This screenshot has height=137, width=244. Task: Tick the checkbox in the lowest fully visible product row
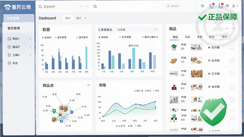point(232,118)
